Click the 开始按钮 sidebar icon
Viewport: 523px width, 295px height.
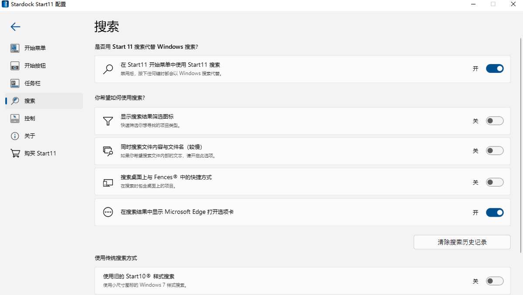coord(15,66)
